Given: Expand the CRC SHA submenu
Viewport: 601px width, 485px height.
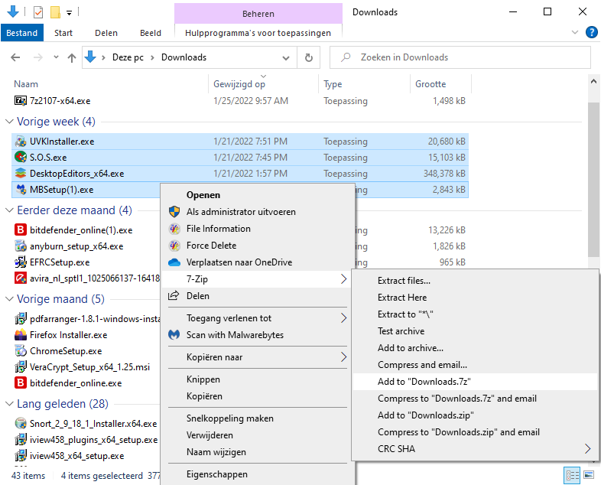Looking at the screenshot, I should (x=587, y=449).
